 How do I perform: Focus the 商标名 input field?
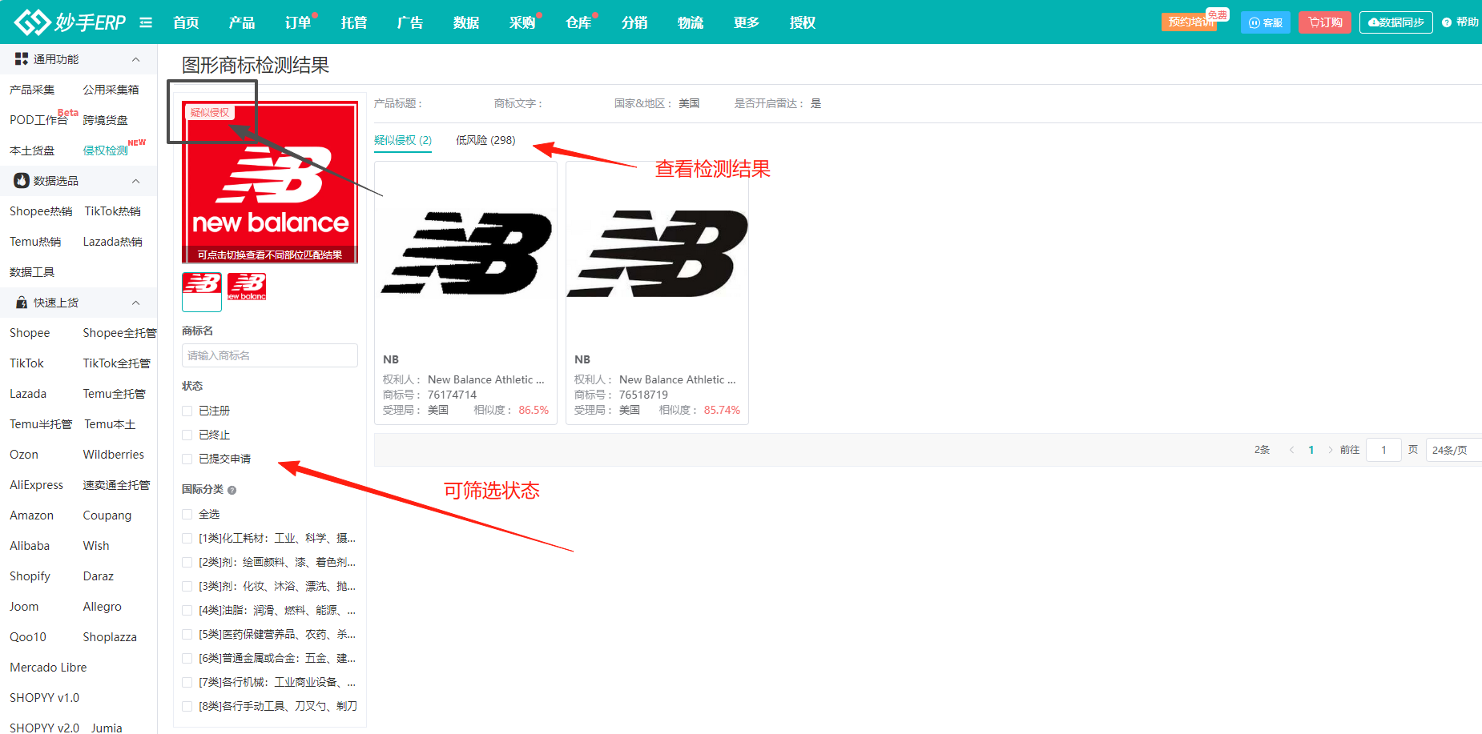(270, 355)
